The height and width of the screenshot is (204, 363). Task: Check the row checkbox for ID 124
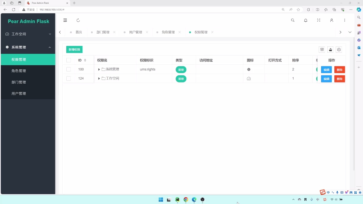tap(68, 78)
